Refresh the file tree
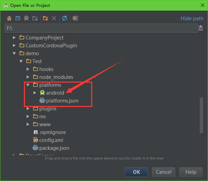This screenshot has width=208, height=181. coord(65,18)
